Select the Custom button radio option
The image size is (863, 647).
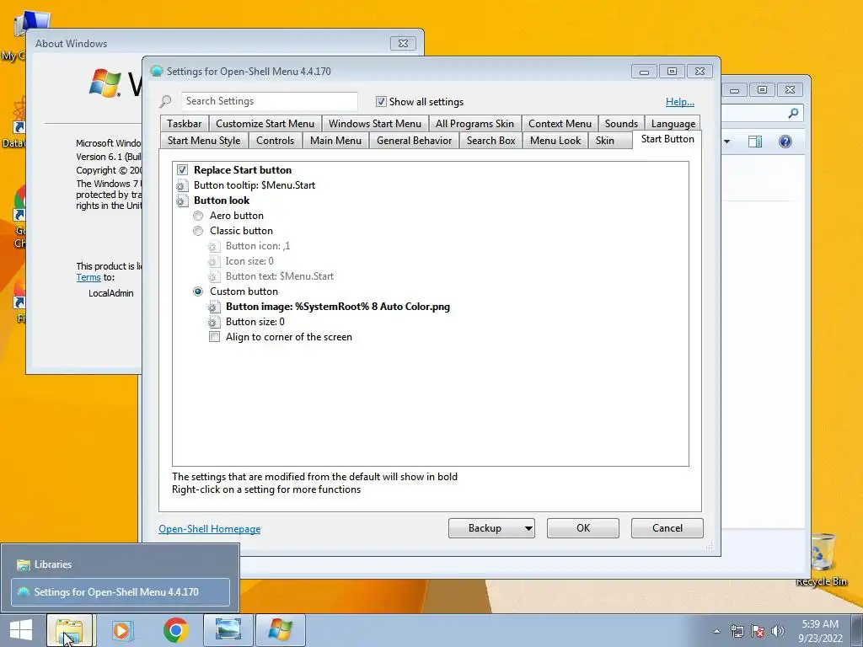point(198,291)
